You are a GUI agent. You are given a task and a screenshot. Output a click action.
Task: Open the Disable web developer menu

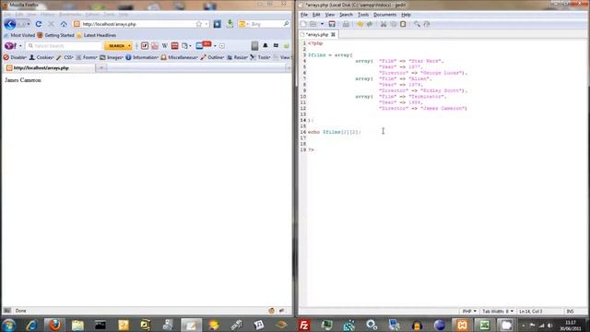tap(15, 57)
